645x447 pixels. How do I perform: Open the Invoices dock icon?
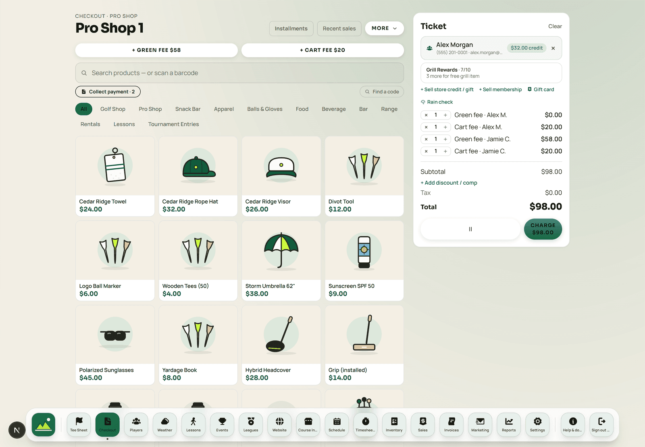tap(451, 424)
